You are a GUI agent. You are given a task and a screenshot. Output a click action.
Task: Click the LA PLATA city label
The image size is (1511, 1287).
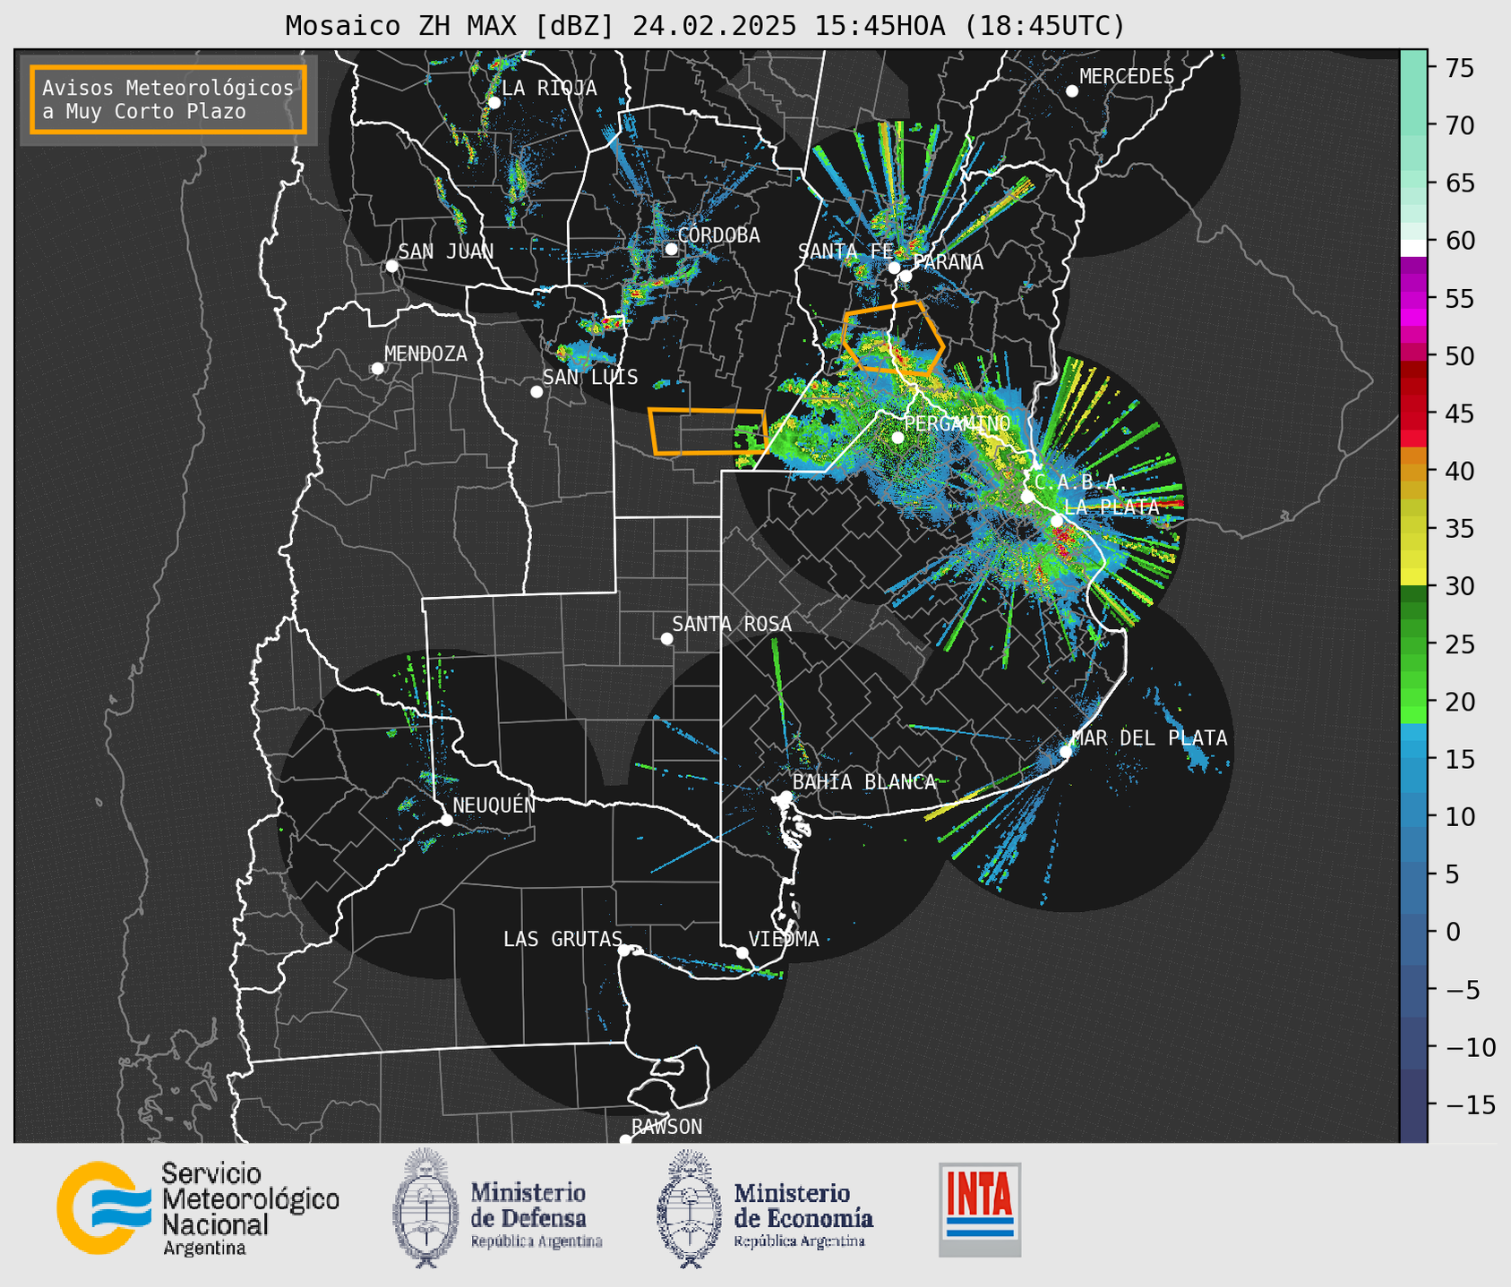pyautogui.click(x=1112, y=507)
